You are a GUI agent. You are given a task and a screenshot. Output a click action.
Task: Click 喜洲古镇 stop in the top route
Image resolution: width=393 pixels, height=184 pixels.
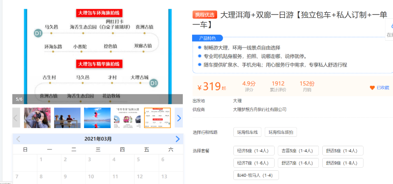click(x=144, y=27)
